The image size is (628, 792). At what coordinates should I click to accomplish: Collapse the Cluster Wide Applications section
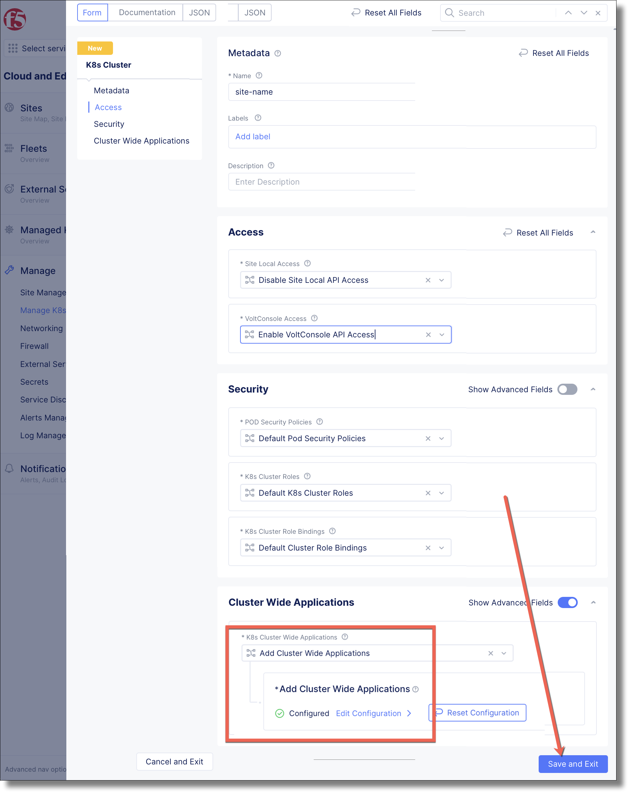593,603
